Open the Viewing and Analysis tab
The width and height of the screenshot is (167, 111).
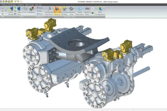click(9, 5)
